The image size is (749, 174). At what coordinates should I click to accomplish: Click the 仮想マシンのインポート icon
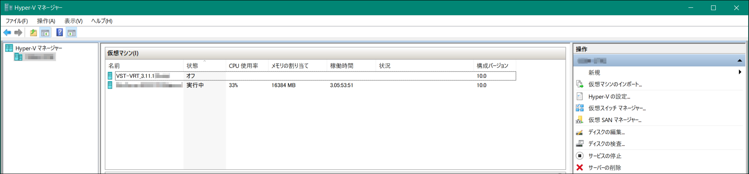point(580,84)
